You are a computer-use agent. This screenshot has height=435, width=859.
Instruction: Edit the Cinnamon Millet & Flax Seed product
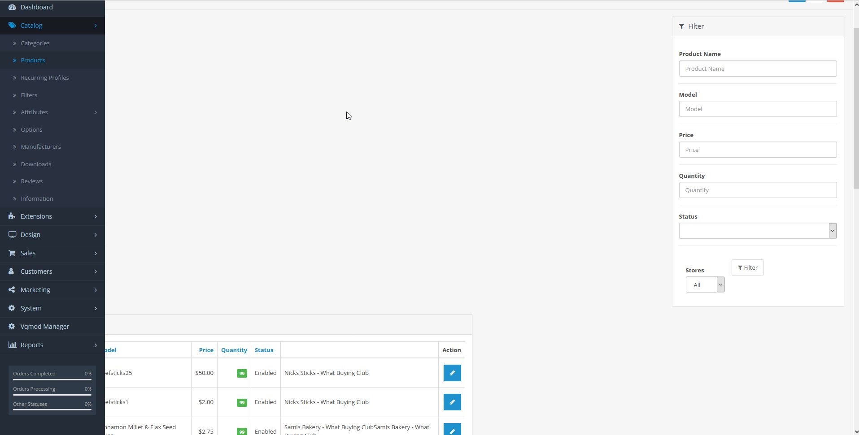pyautogui.click(x=452, y=429)
